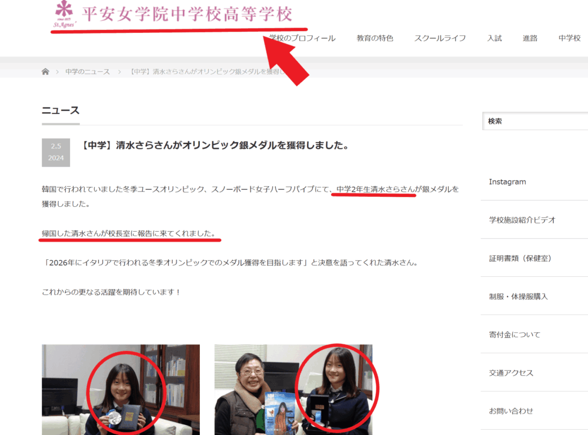The image size is (588, 435).
Task: Open 制服・体操服購入 sidebar link
Action: point(518,296)
